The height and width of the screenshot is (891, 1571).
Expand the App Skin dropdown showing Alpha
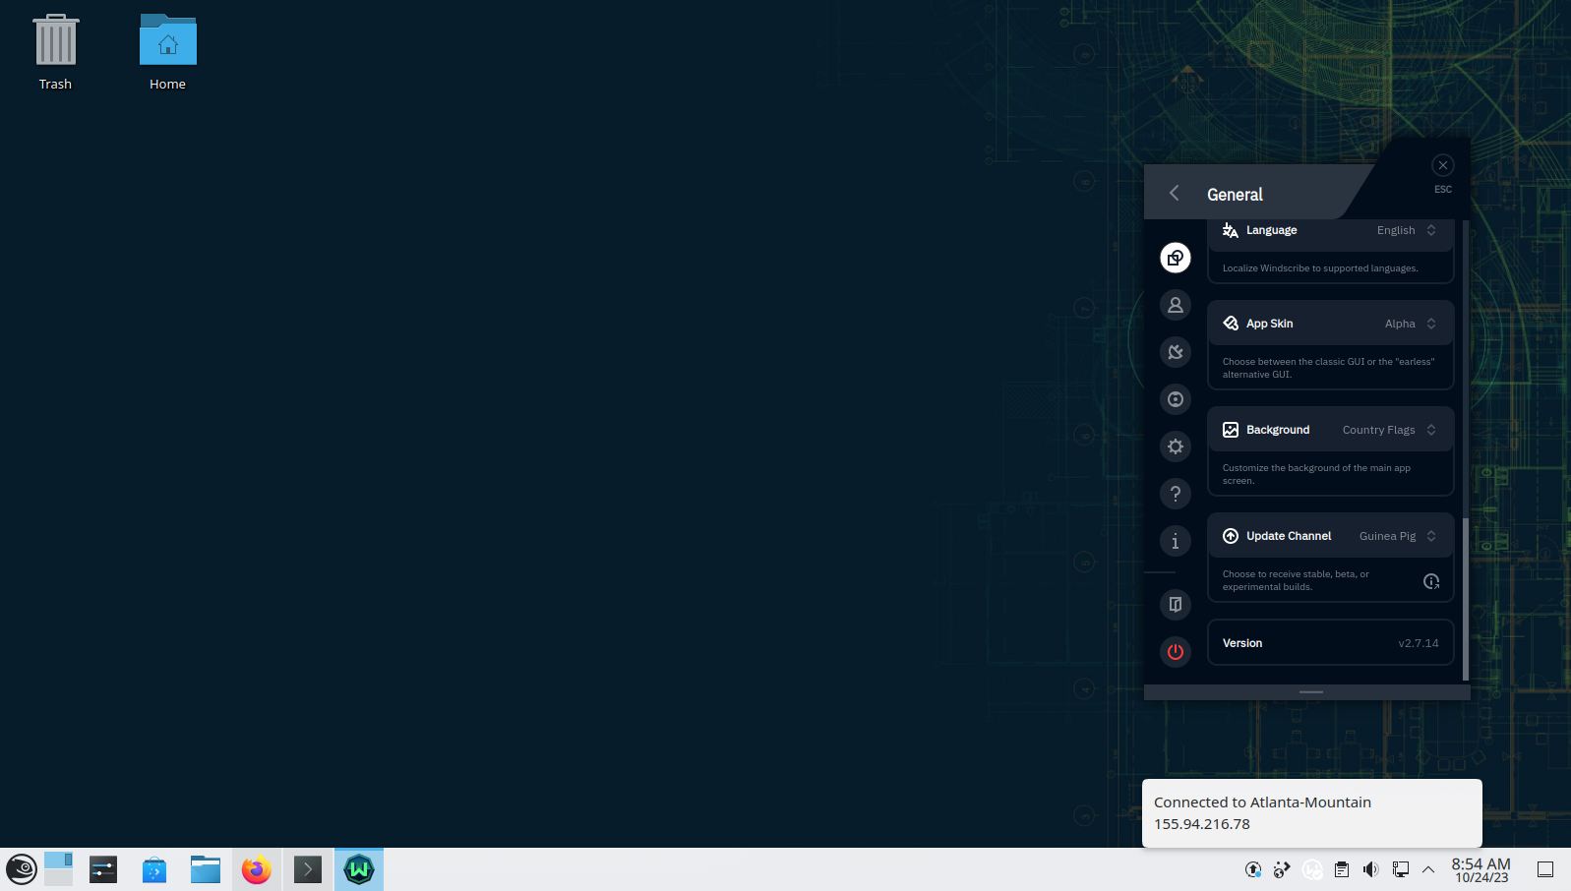1410,324
